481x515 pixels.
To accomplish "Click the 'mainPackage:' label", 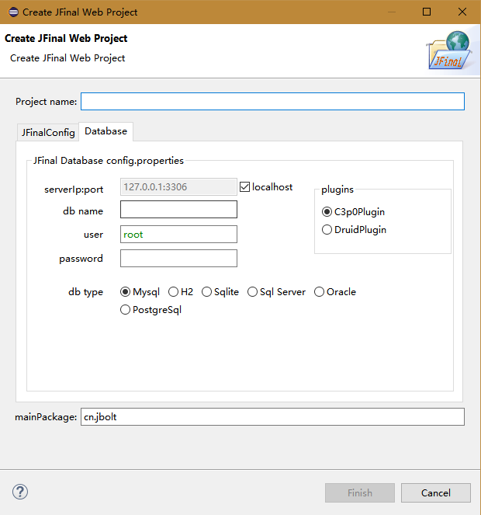I will pyautogui.click(x=46, y=417).
